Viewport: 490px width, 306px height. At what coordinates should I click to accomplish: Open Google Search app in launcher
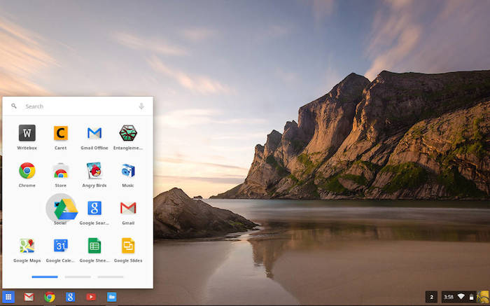pyautogui.click(x=94, y=208)
